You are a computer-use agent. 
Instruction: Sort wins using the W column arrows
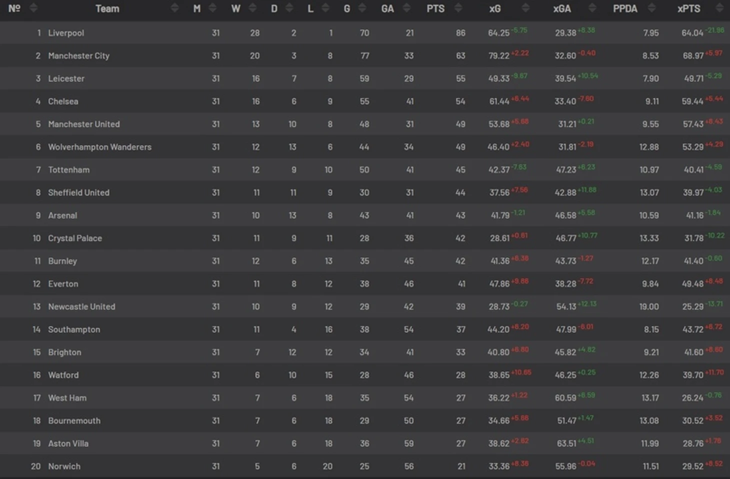coord(252,8)
